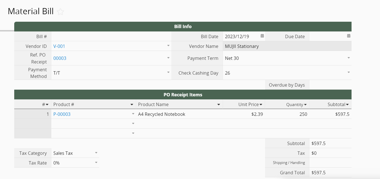Click the Product Name column sort arrow

pyautogui.click(x=219, y=105)
